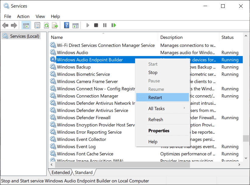Open the File menu
Viewport: 250px width, 185px height.
[x=7, y=16]
